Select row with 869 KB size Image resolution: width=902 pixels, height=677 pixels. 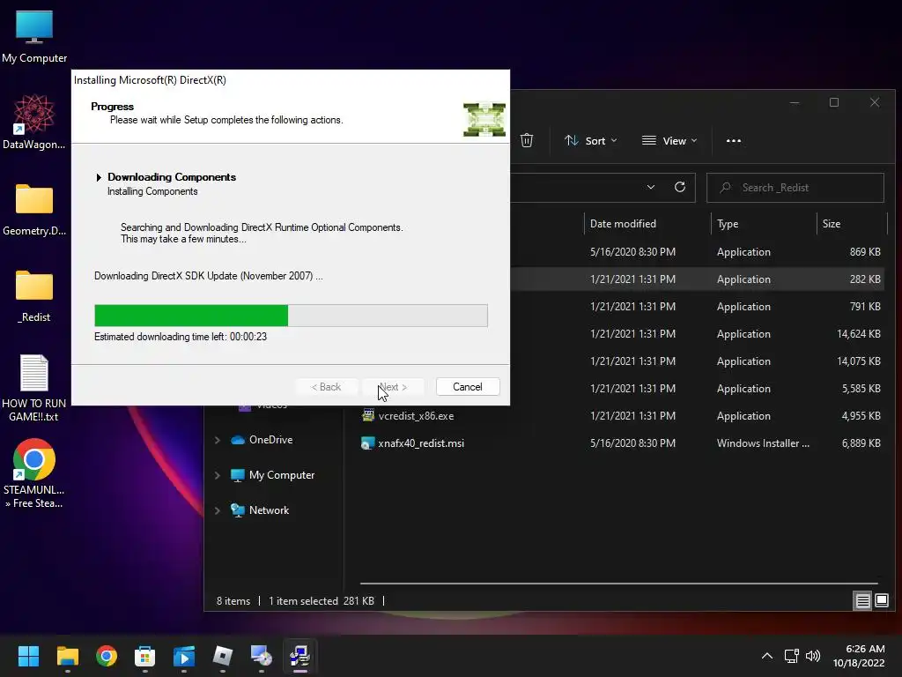tap(696, 252)
